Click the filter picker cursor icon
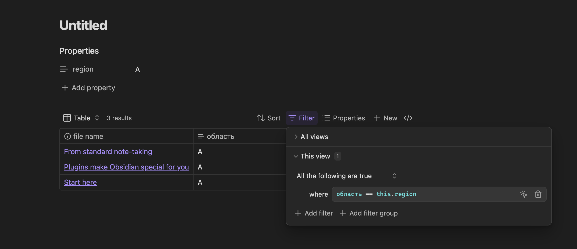The width and height of the screenshot is (577, 249). [x=523, y=194]
